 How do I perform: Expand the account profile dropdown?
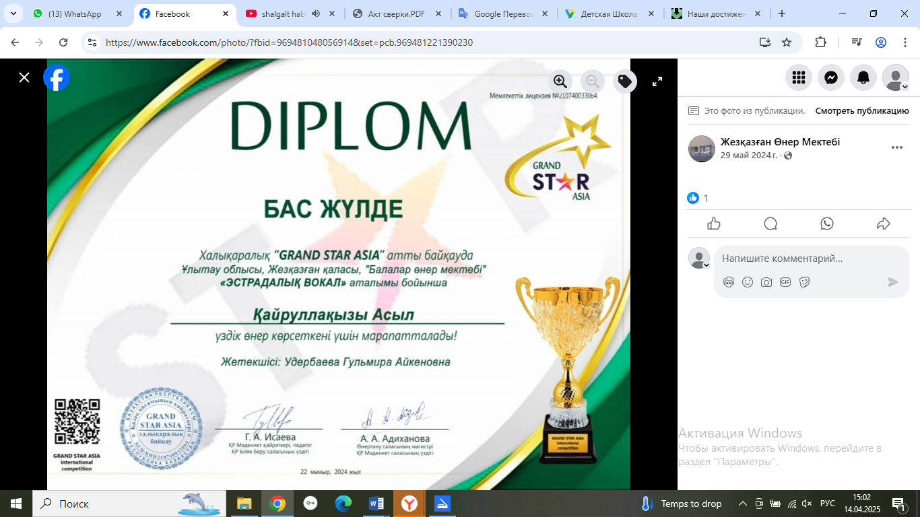click(896, 78)
